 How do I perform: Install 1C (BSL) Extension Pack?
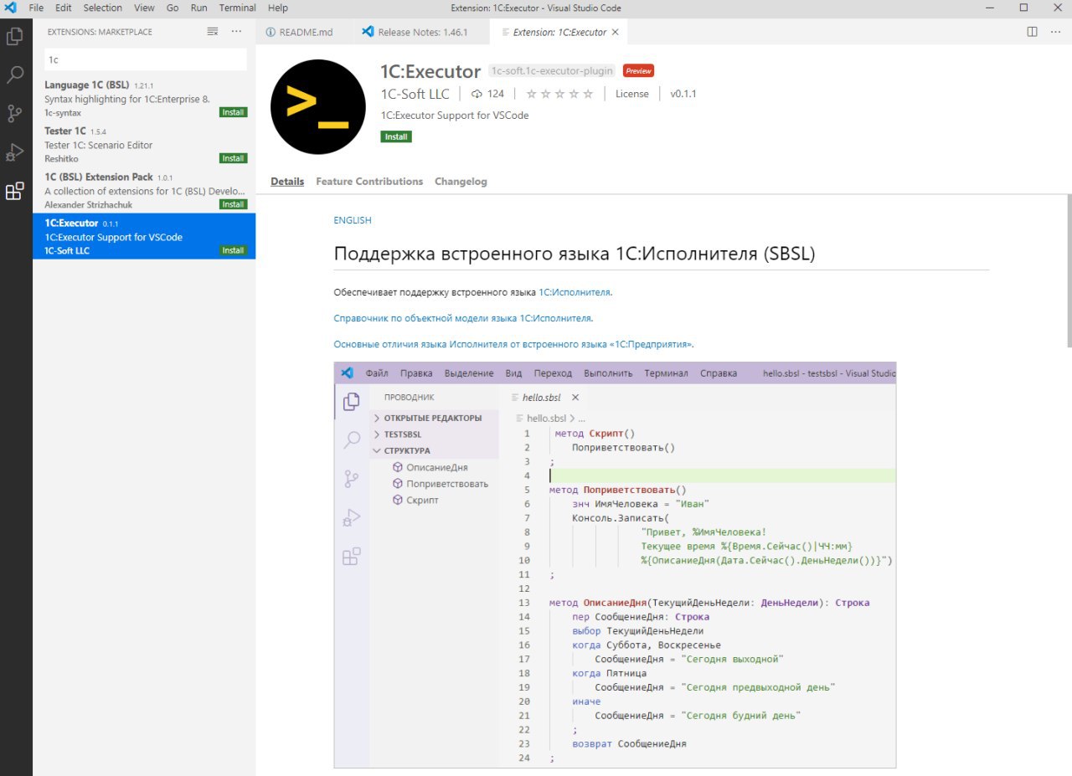(234, 204)
